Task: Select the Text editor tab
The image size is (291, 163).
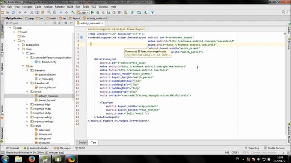Action: click(x=94, y=143)
